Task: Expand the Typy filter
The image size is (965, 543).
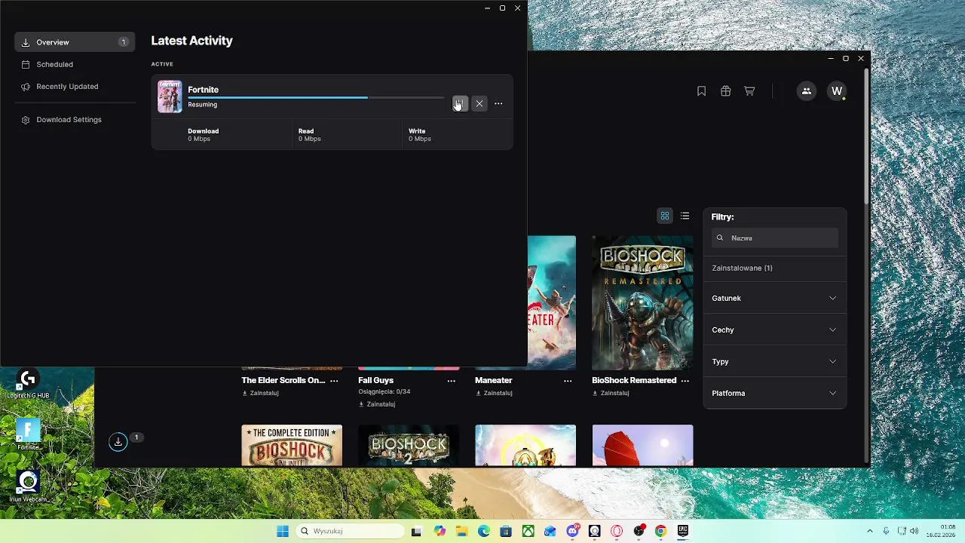Action: 774,361
